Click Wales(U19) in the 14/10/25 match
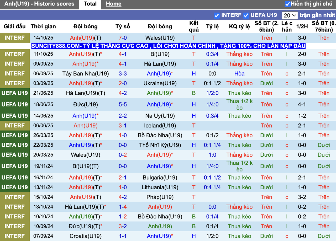This screenshot has width=336, height=241. coord(160,38)
